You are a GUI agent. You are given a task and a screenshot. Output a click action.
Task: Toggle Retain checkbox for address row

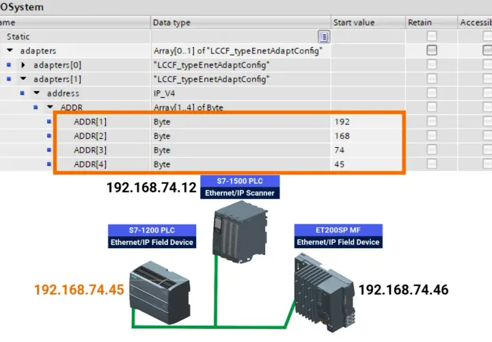pos(432,92)
